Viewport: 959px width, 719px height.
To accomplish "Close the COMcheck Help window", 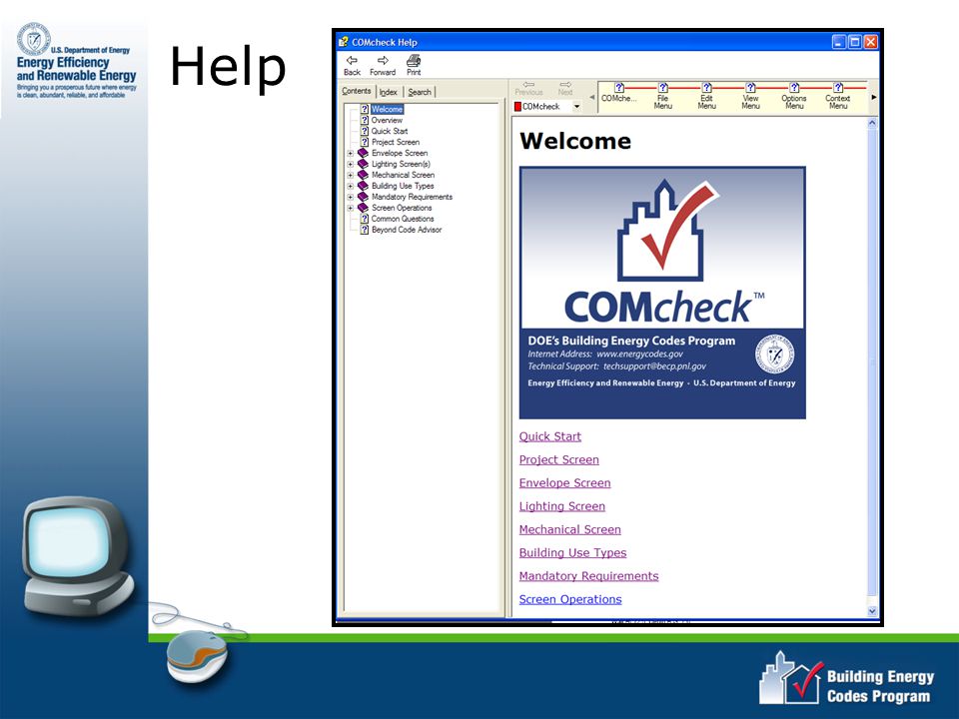I will [870, 42].
